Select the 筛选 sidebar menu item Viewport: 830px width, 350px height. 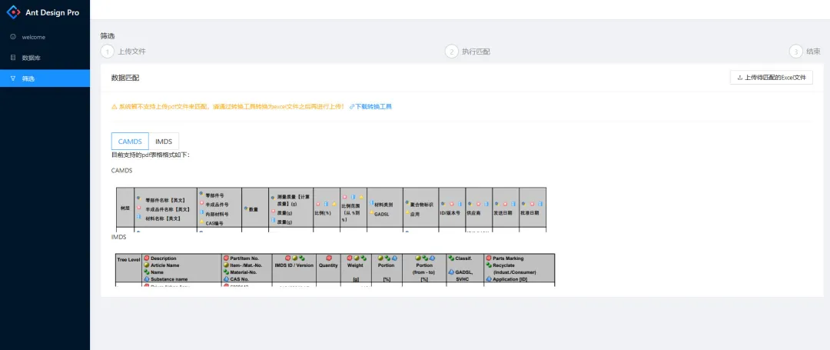28,78
